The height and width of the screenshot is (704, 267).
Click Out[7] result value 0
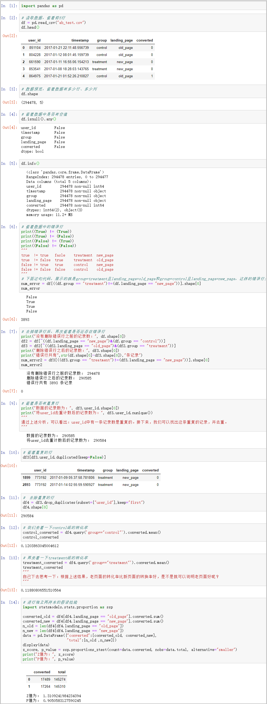coord(22,391)
